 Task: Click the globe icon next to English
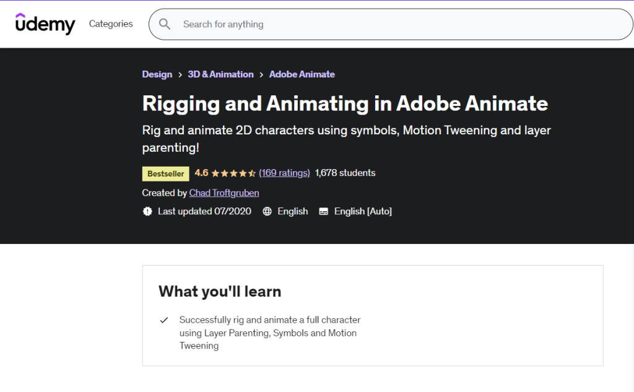pos(267,211)
